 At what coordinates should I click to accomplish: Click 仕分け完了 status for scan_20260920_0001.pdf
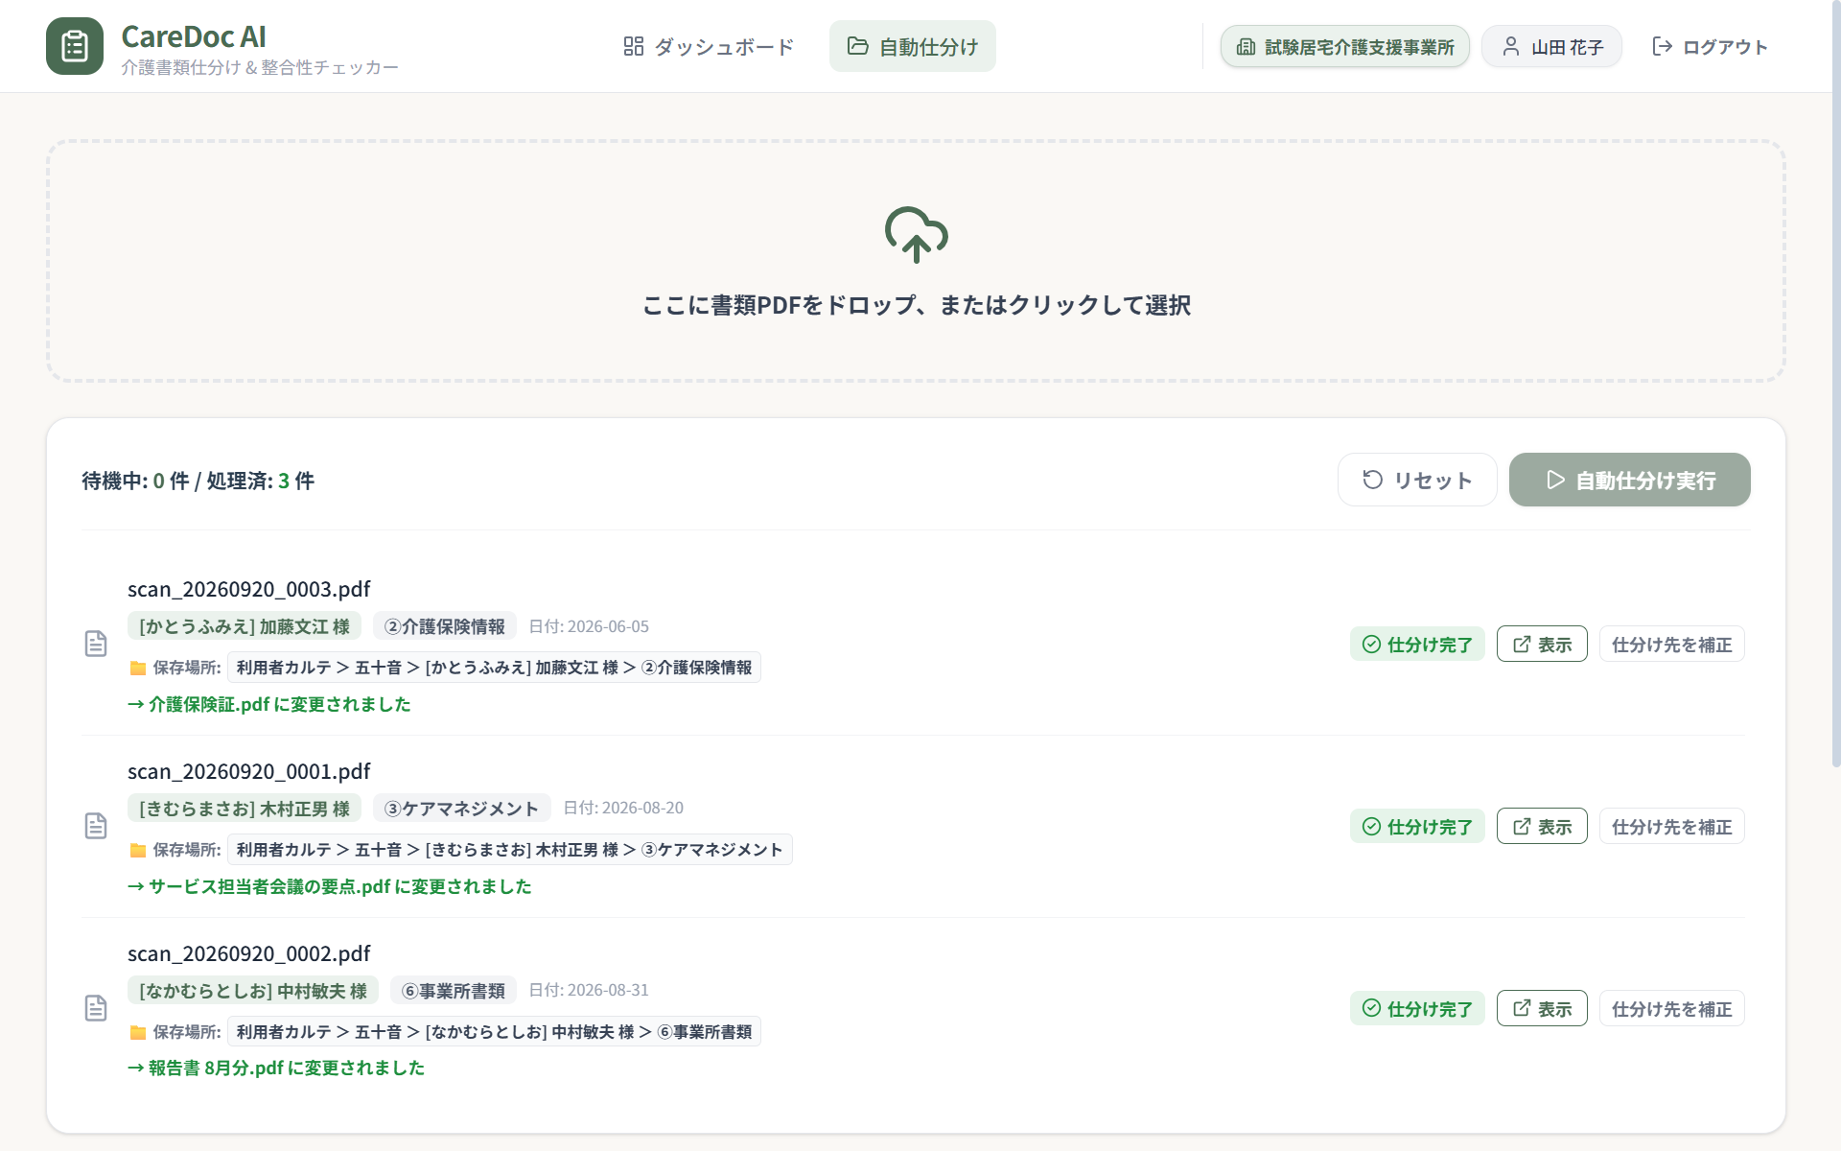pyautogui.click(x=1417, y=826)
